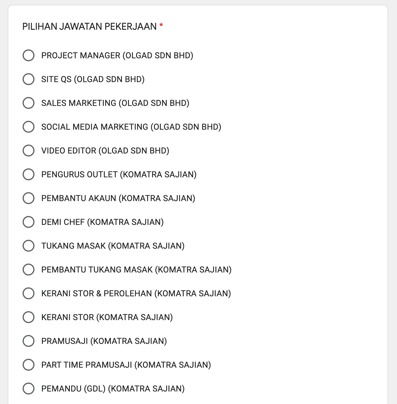Choose SITE QS (OLGAD SDN BHD)
This screenshot has height=404, width=397.
[x=28, y=79]
